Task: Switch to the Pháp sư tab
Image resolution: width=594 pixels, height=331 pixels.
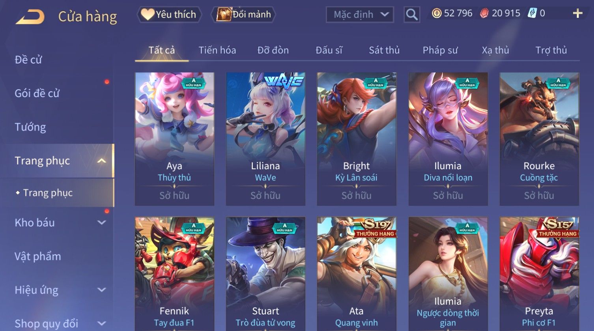Action: 440,50
